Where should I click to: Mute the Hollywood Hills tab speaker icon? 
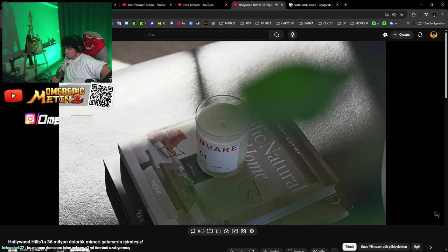click(276, 5)
